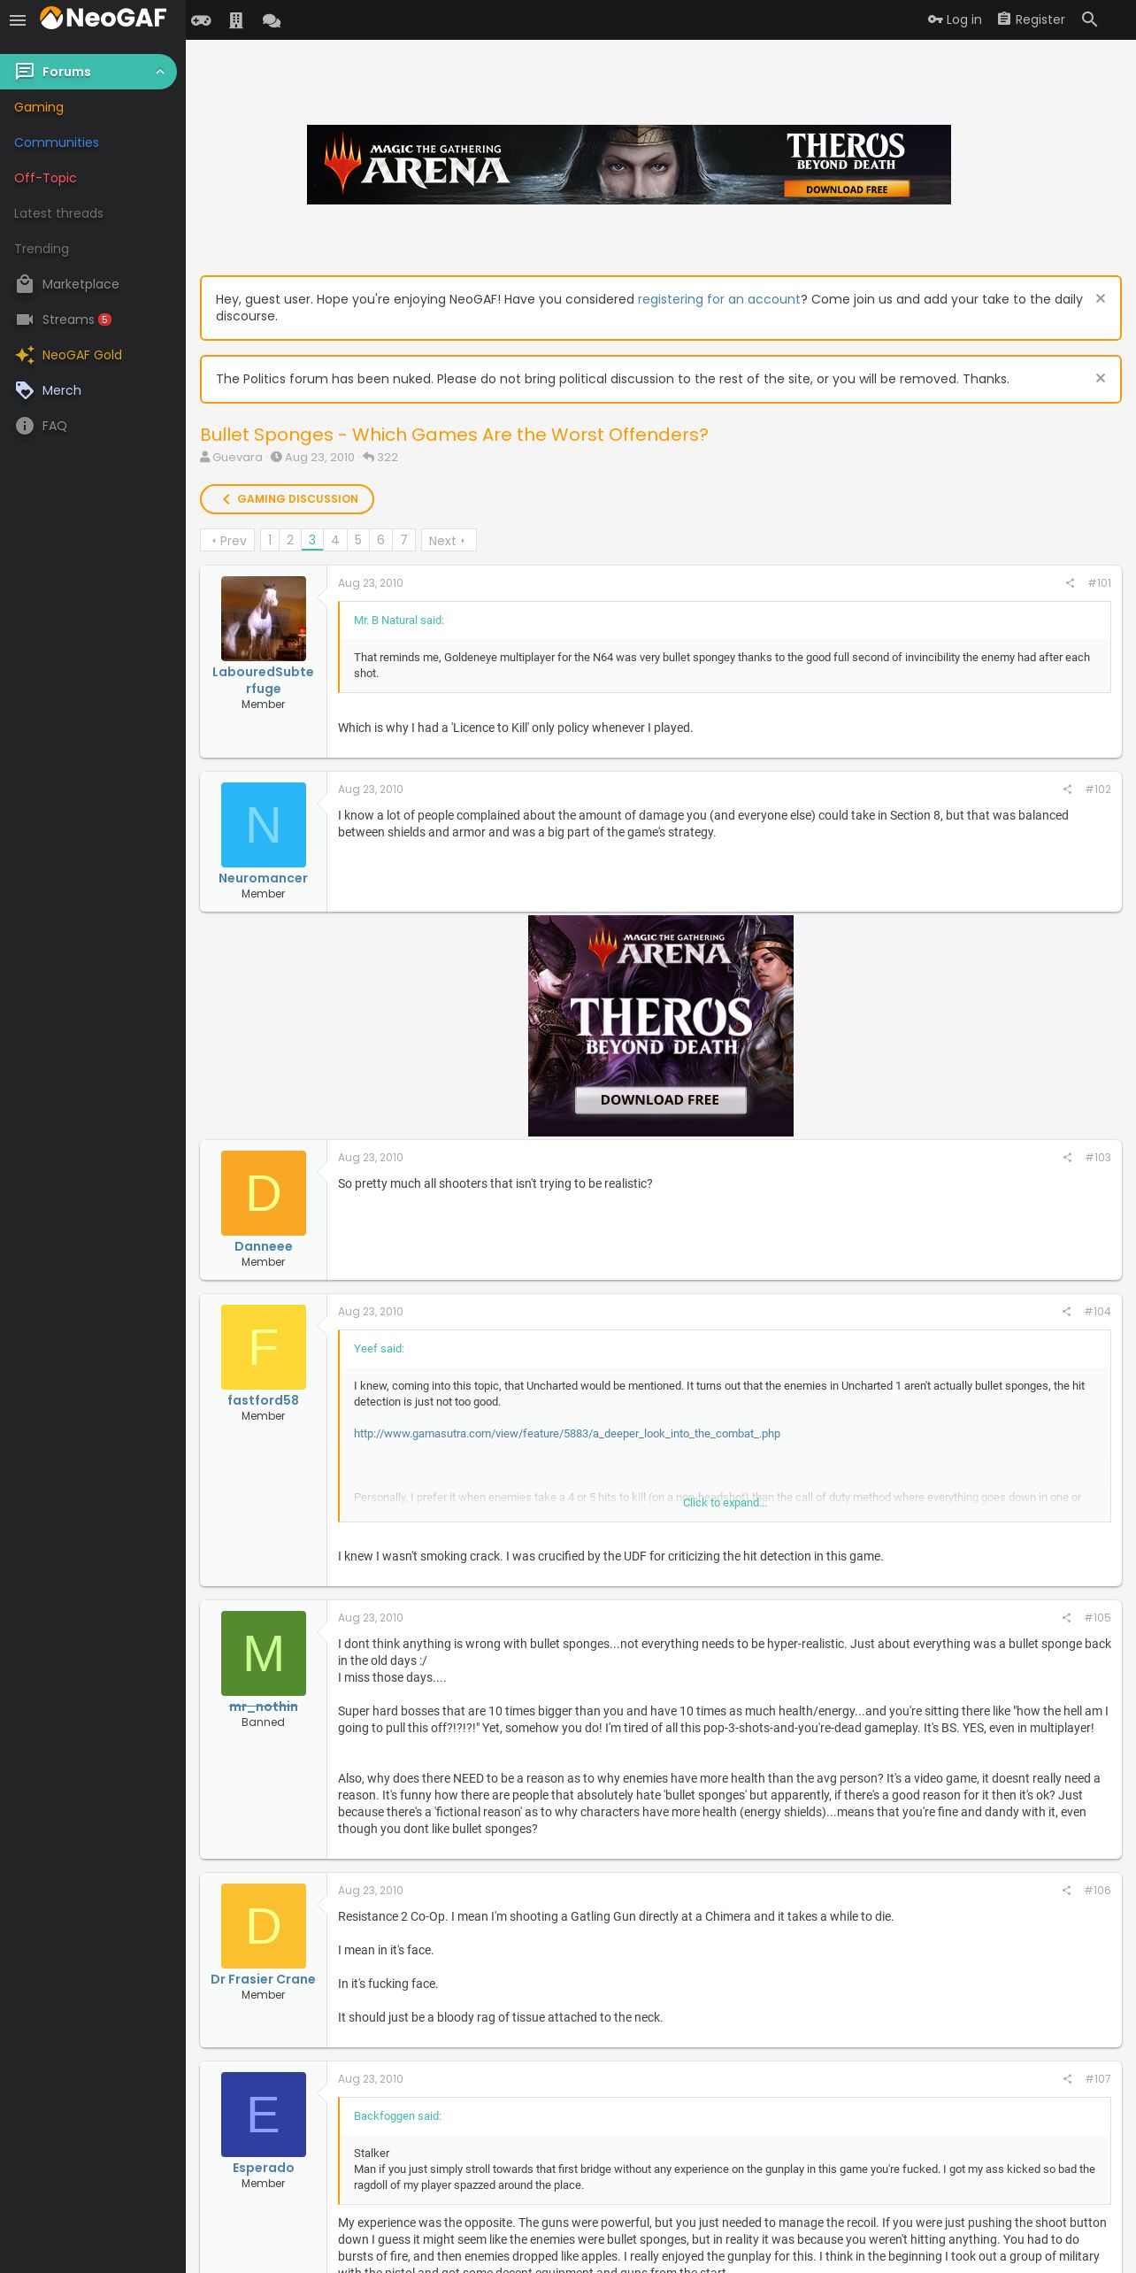Open the gamasutra.com article link
The image size is (1136, 2273).
(x=567, y=1434)
